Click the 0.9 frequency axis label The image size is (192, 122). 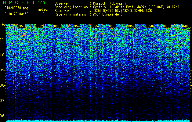click(2, 70)
